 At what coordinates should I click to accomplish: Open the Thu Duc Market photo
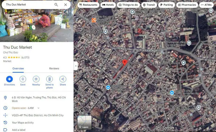[x=37, y=25]
